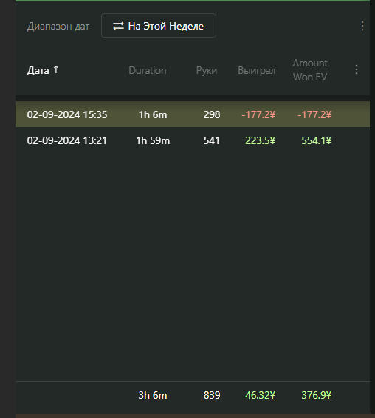Open the На Этой Неделе date range selector
The height and width of the screenshot is (418, 375).
click(159, 26)
